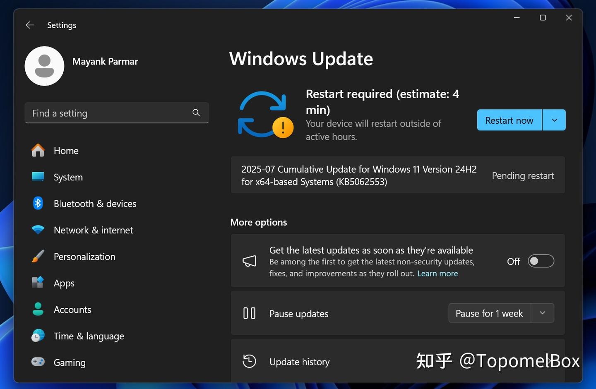The width and height of the screenshot is (596, 389).
Task: Minimize the Settings window
Action: 517,17
